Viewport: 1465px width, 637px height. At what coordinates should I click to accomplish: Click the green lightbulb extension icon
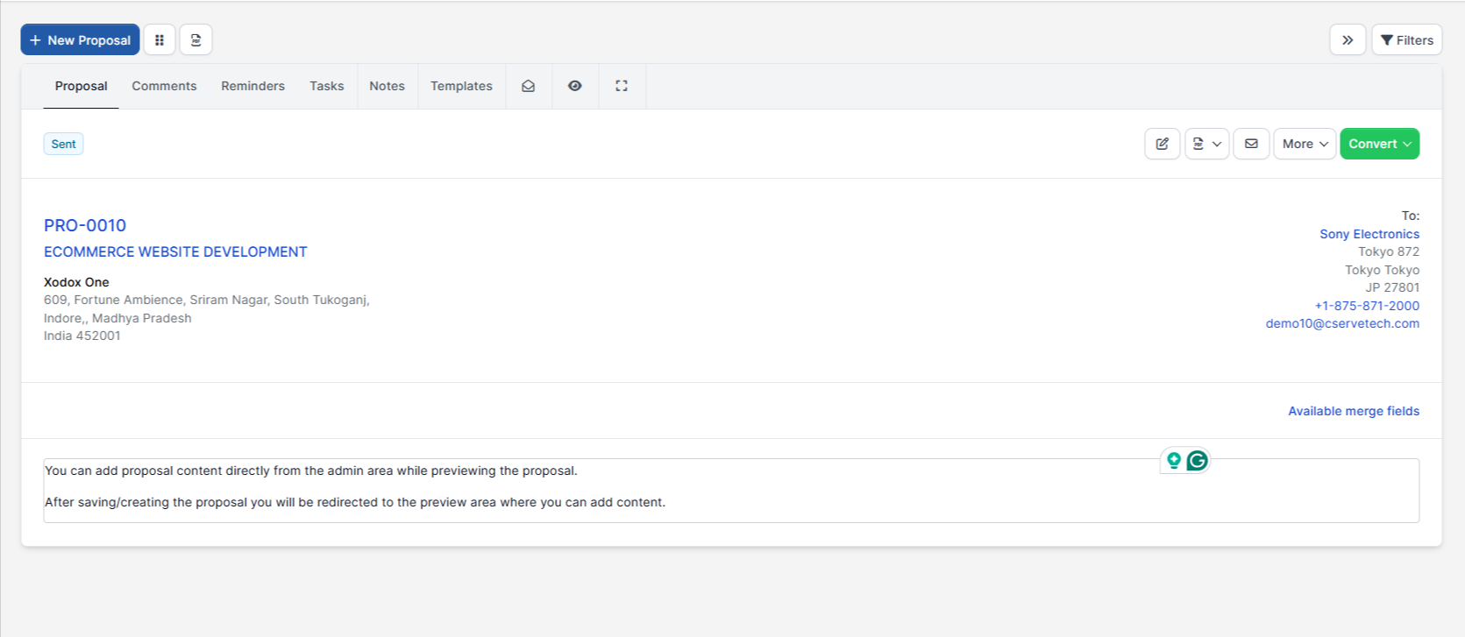pyautogui.click(x=1174, y=460)
